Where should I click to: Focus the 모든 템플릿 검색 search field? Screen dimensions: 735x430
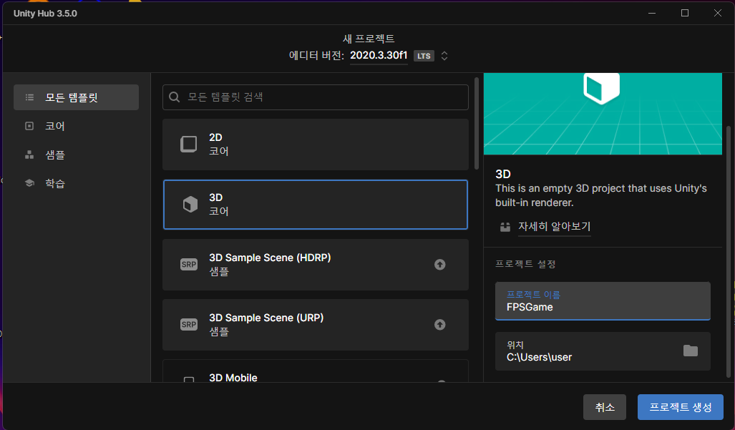point(316,97)
